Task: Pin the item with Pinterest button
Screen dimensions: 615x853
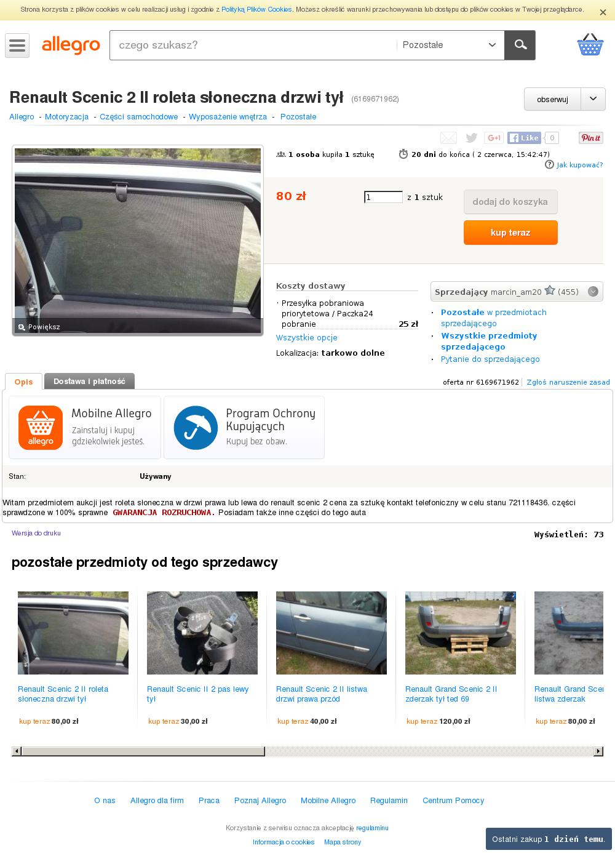Action: [x=590, y=138]
